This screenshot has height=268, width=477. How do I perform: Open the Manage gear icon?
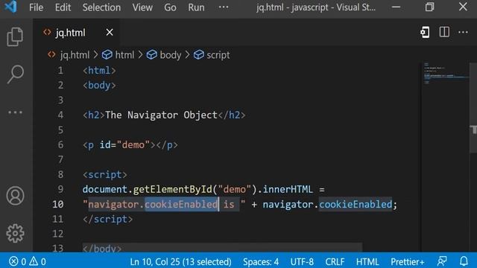[x=15, y=233]
